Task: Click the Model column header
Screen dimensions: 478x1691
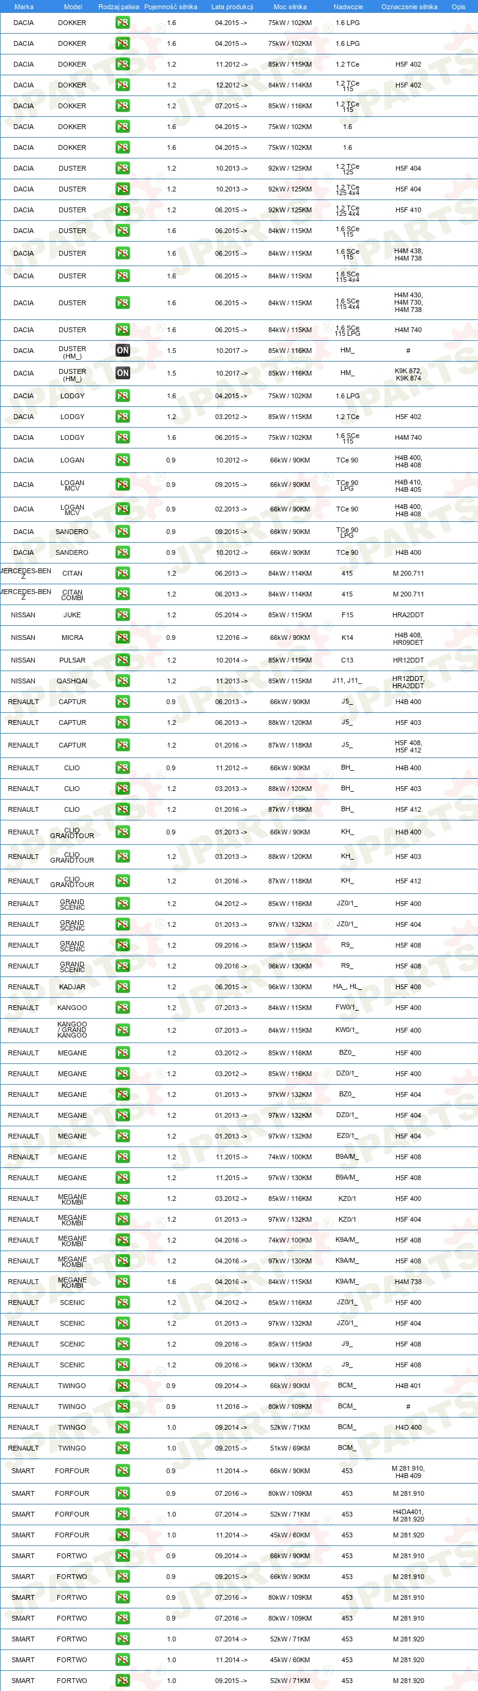Action: 73,7
